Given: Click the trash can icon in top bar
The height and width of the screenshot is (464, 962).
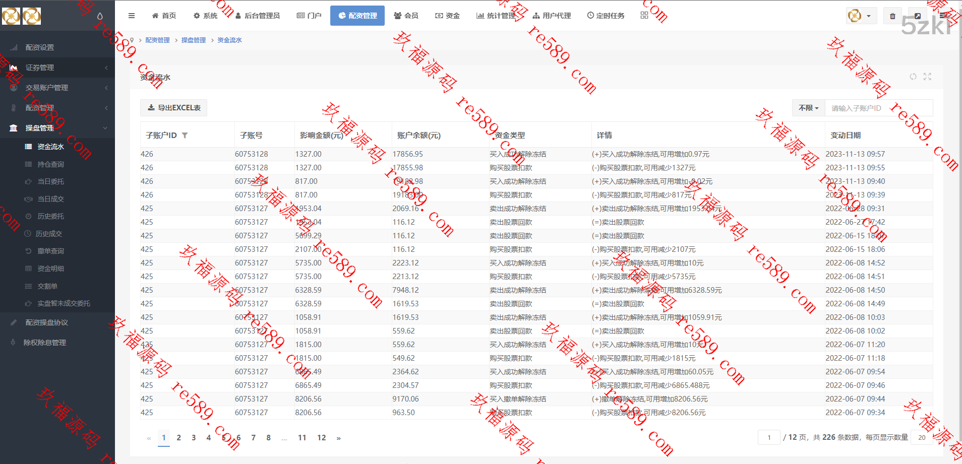Looking at the screenshot, I should pyautogui.click(x=892, y=16).
